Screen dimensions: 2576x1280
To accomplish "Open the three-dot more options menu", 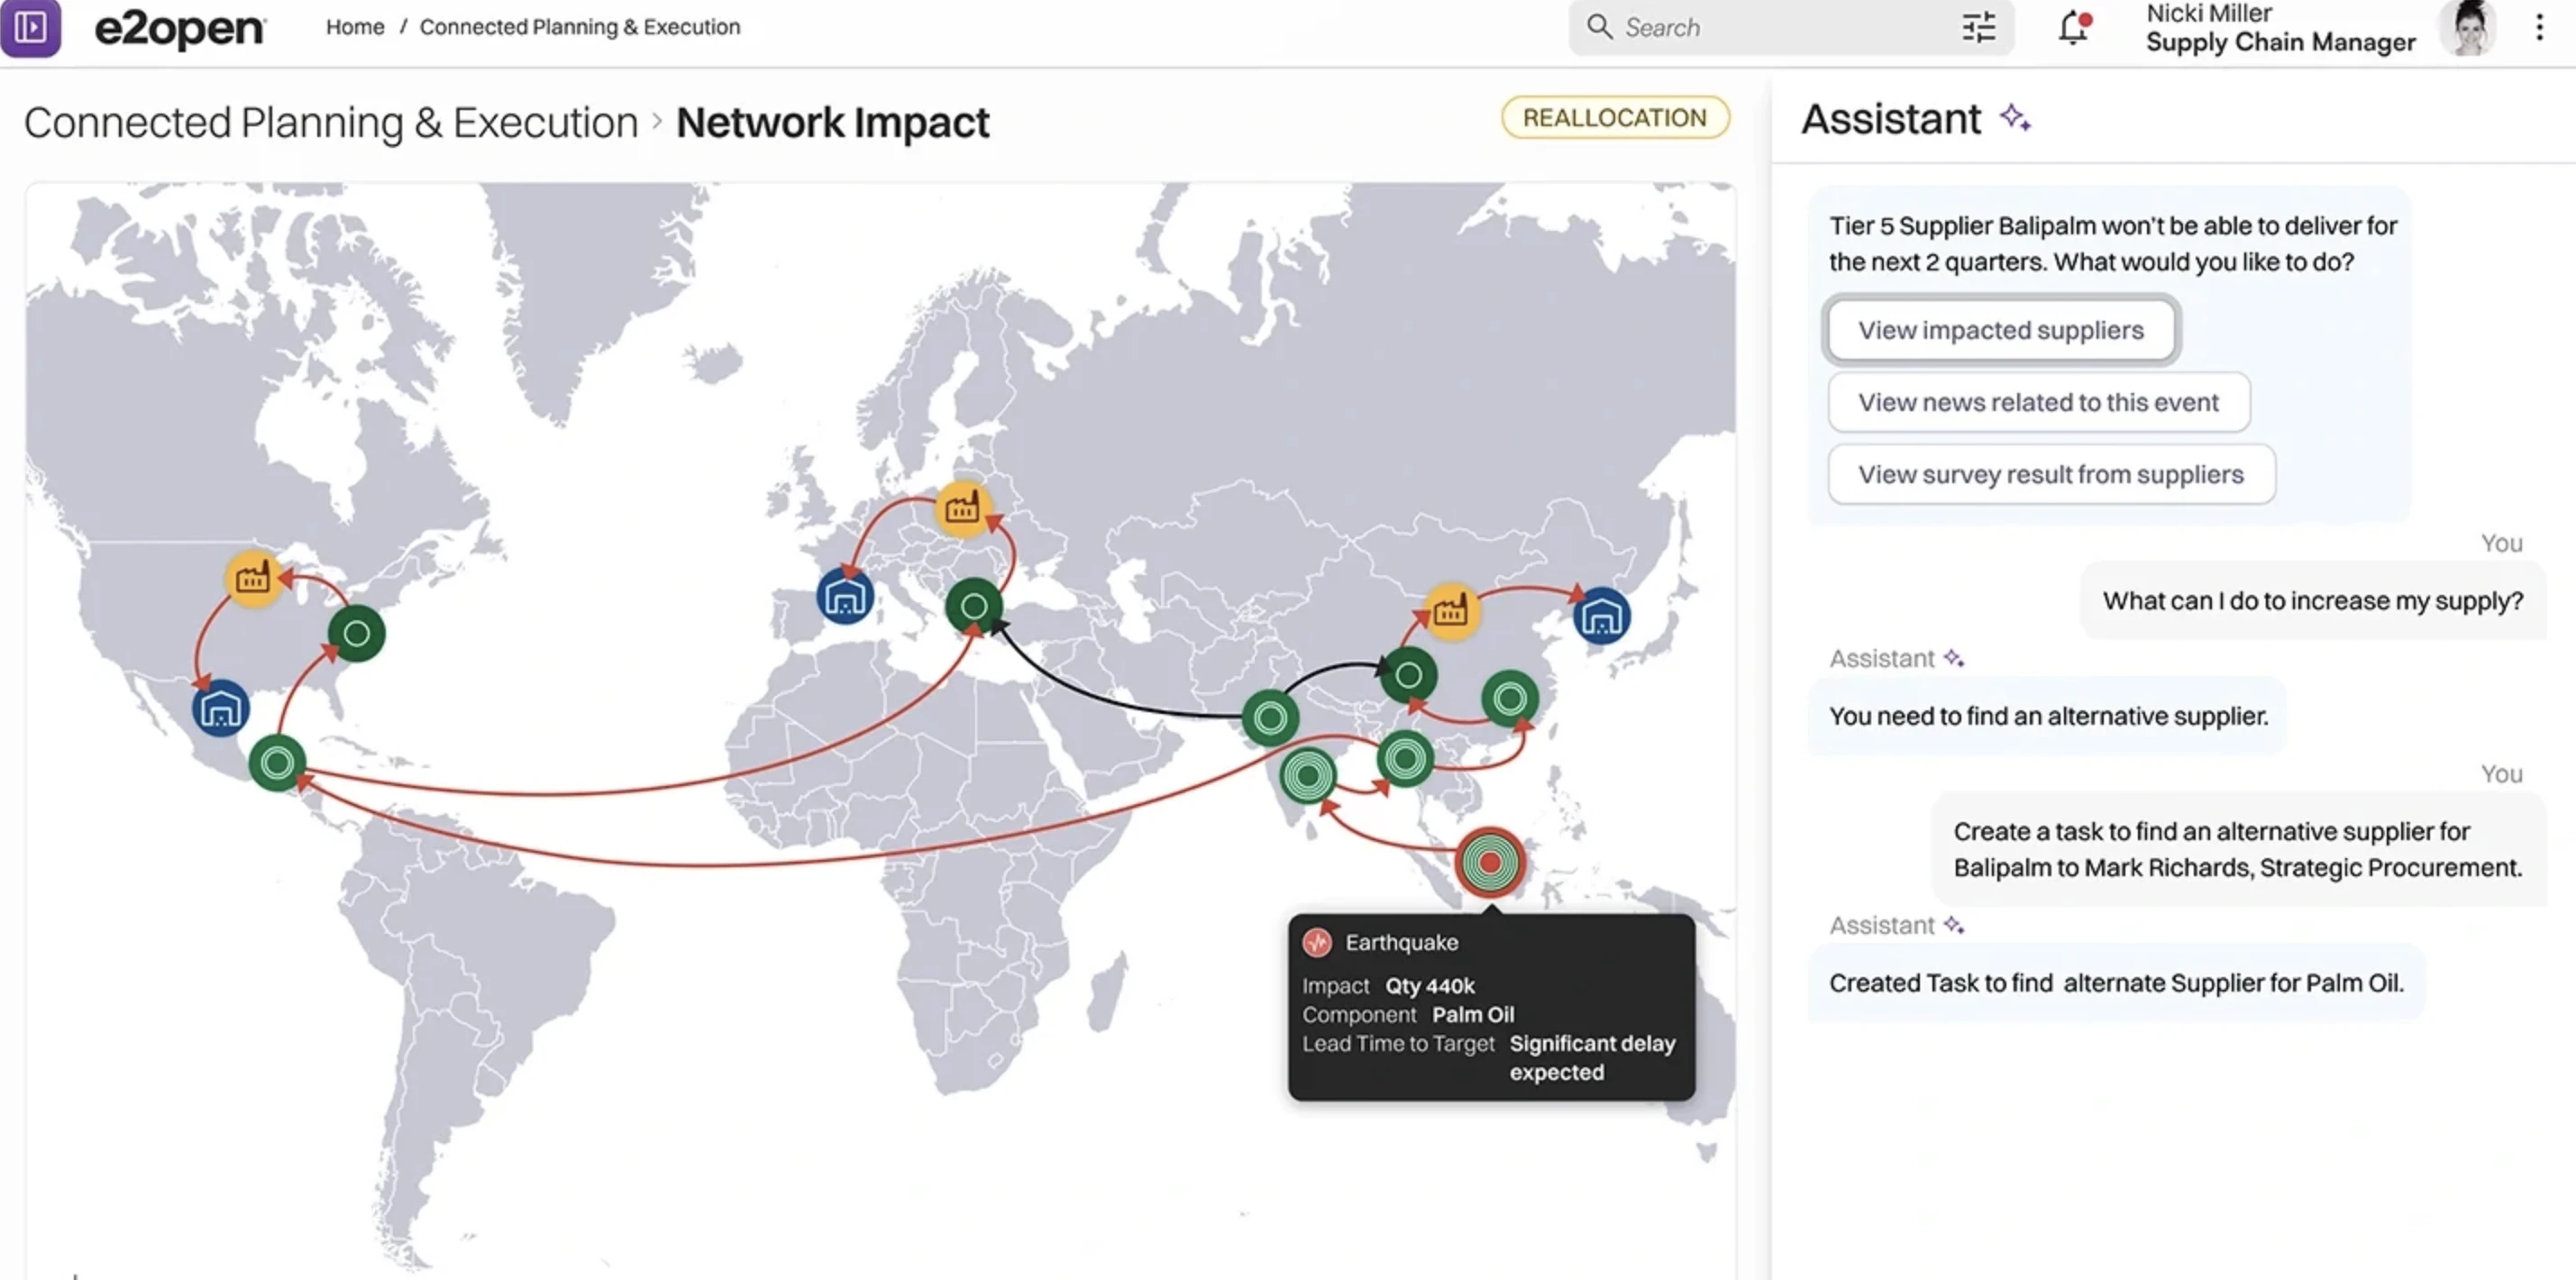I will pyautogui.click(x=2539, y=27).
